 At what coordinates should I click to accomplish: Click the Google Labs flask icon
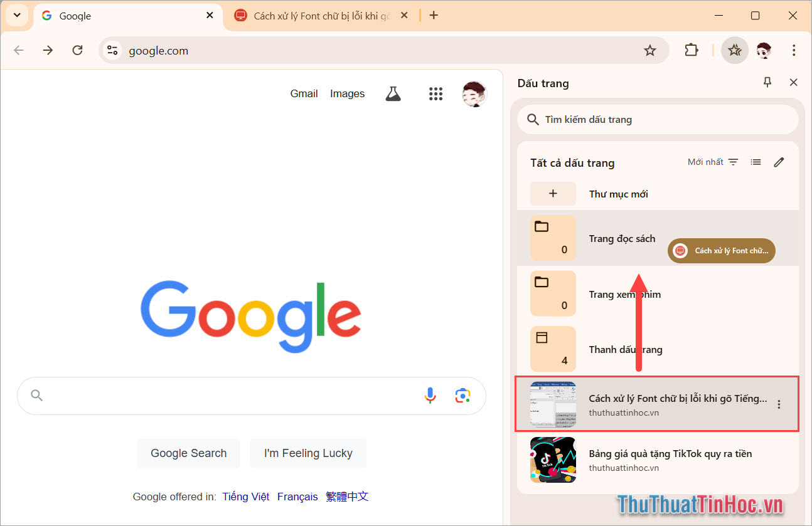point(393,93)
